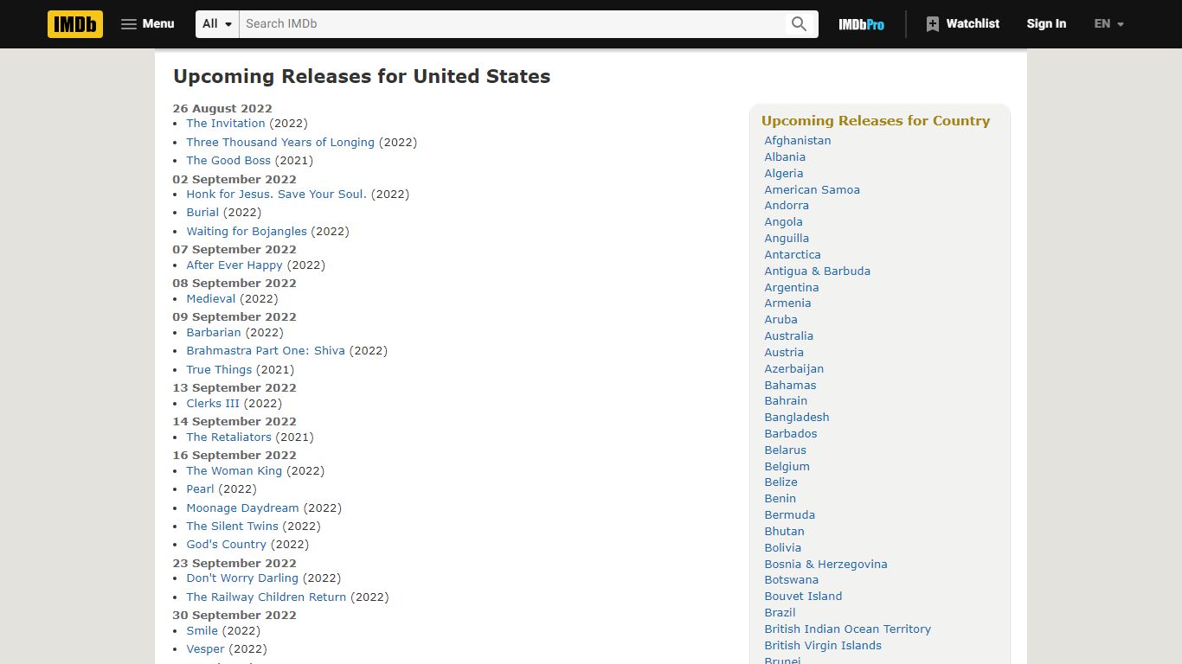This screenshot has width=1182, height=664.
Task: Open The Invitation movie link
Action: tap(226, 124)
